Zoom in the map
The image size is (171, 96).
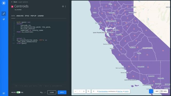[84, 91]
